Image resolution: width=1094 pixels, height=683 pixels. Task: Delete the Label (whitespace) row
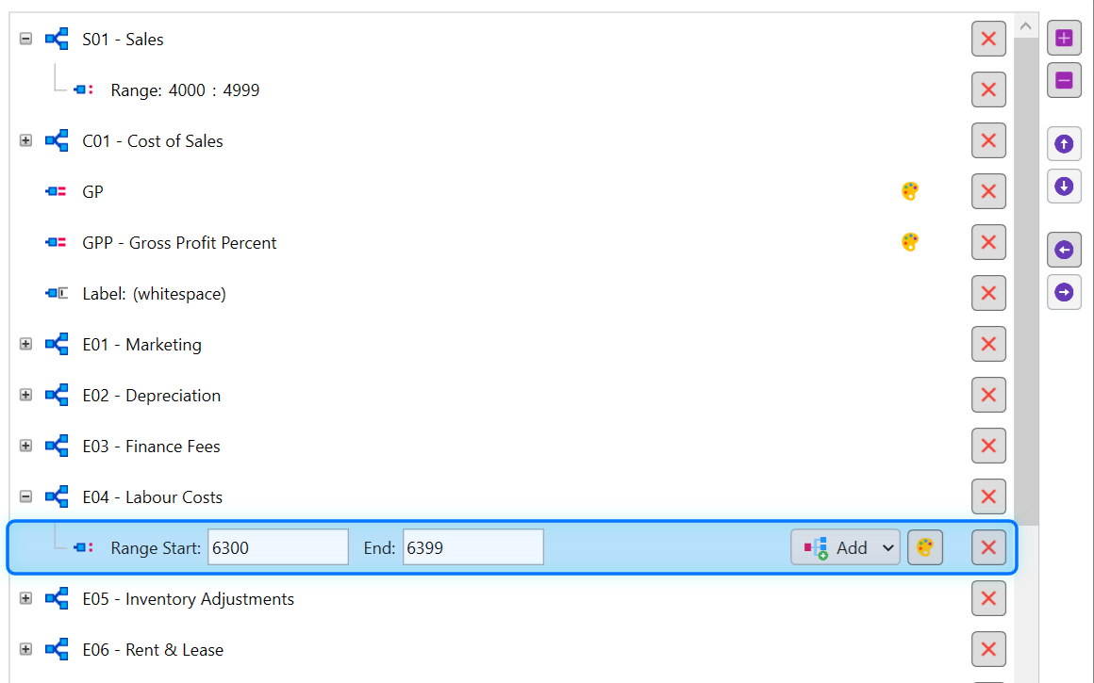[x=988, y=293]
